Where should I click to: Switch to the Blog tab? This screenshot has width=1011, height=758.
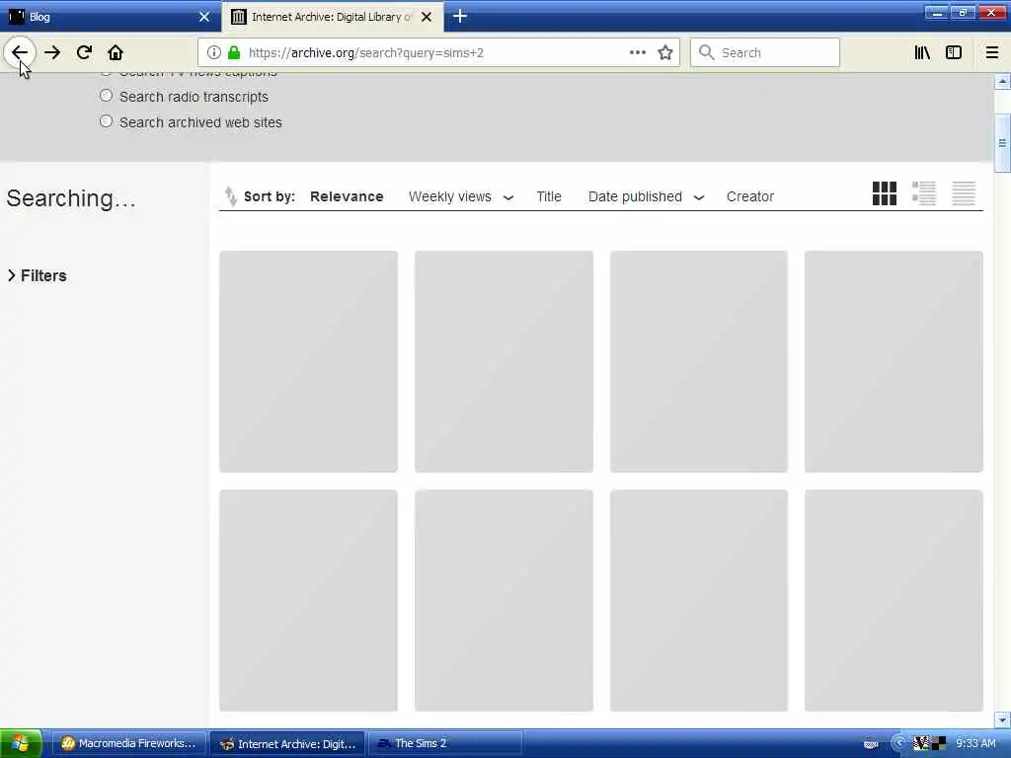point(110,17)
